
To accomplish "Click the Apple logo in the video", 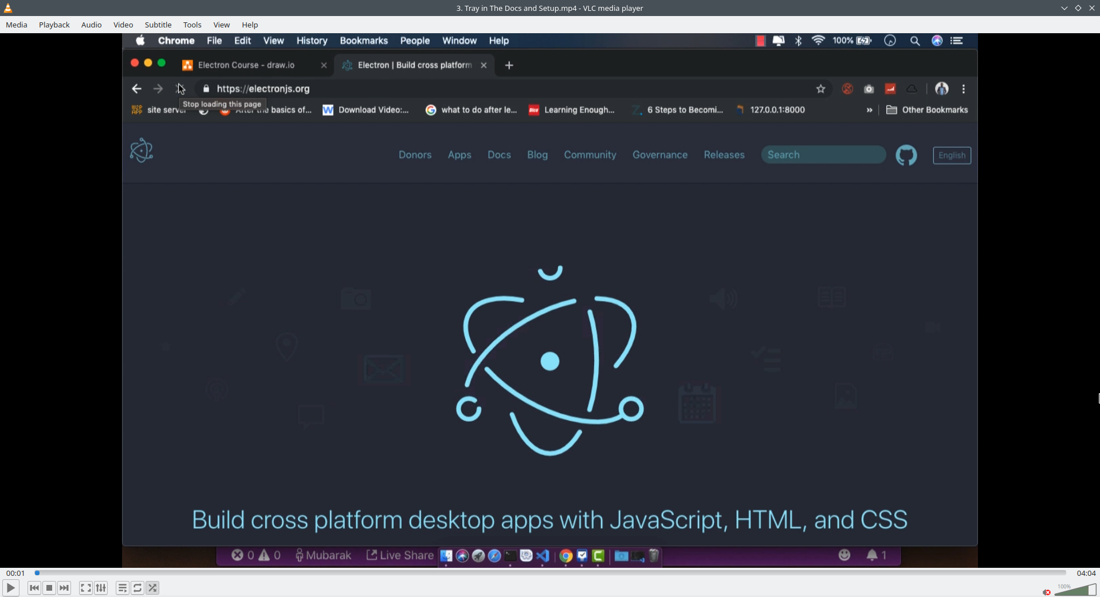I will tap(140, 40).
